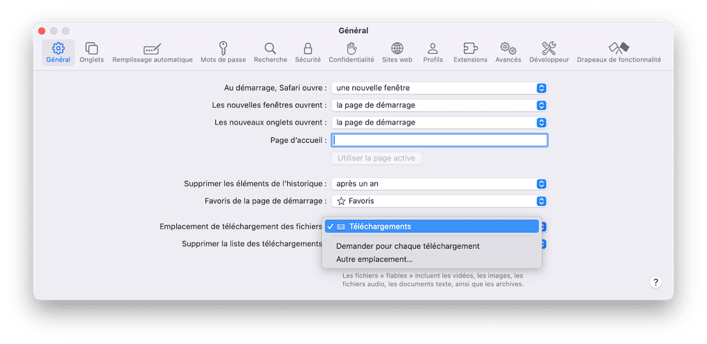Click the help question mark button
This screenshot has height=344, width=707.
(655, 282)
